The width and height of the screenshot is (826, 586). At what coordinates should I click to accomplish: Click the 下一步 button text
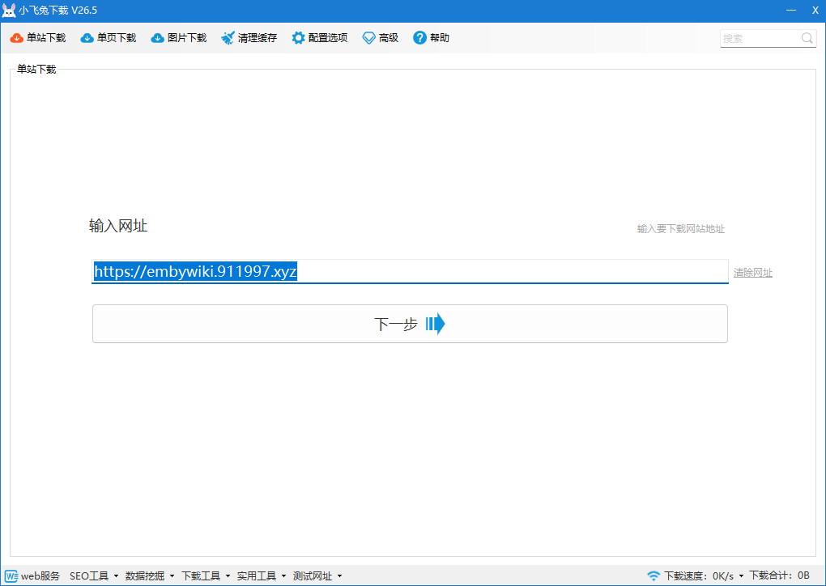click(396, 324)
